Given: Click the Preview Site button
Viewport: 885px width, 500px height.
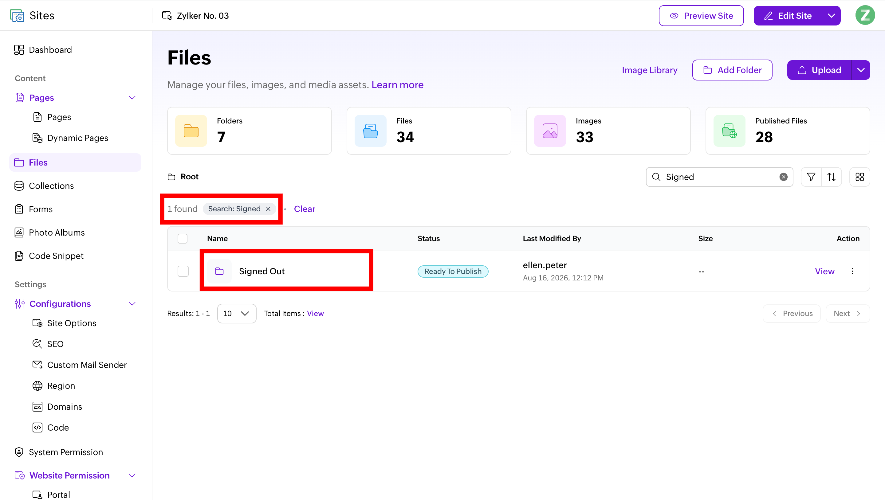Looking at the screenshot, I should tap(701, 15).
